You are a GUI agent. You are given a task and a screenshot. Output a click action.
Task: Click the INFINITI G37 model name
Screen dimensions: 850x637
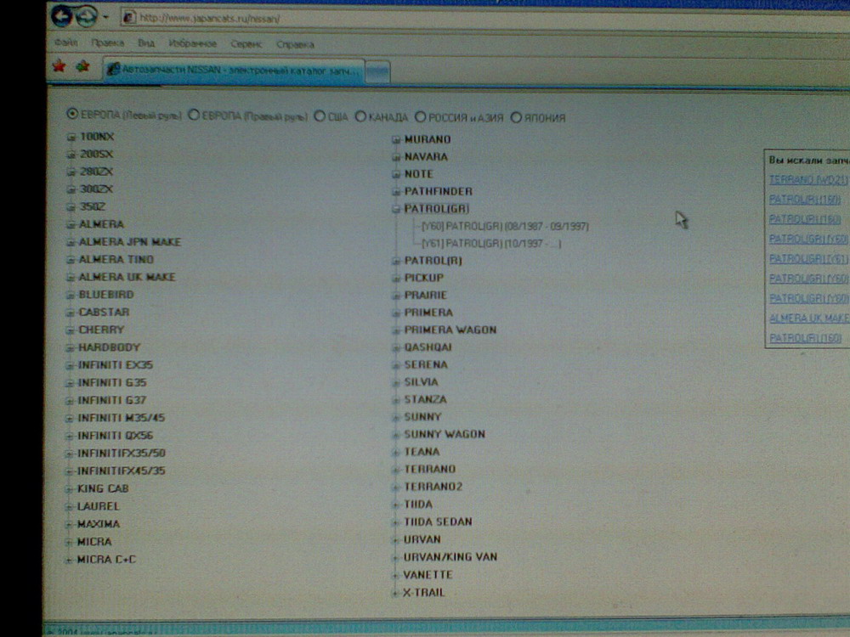[x=111, y=400]
